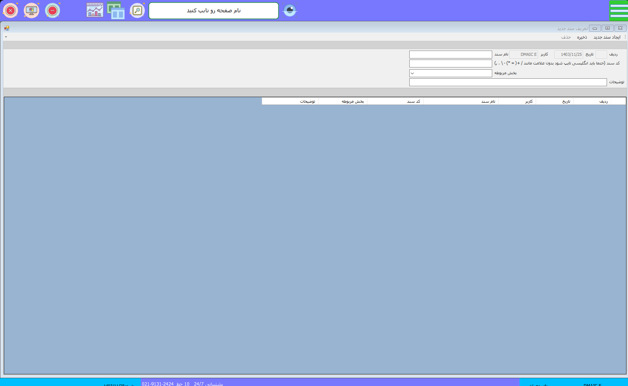Click the توضیحات description field

[x=508, y=82]
